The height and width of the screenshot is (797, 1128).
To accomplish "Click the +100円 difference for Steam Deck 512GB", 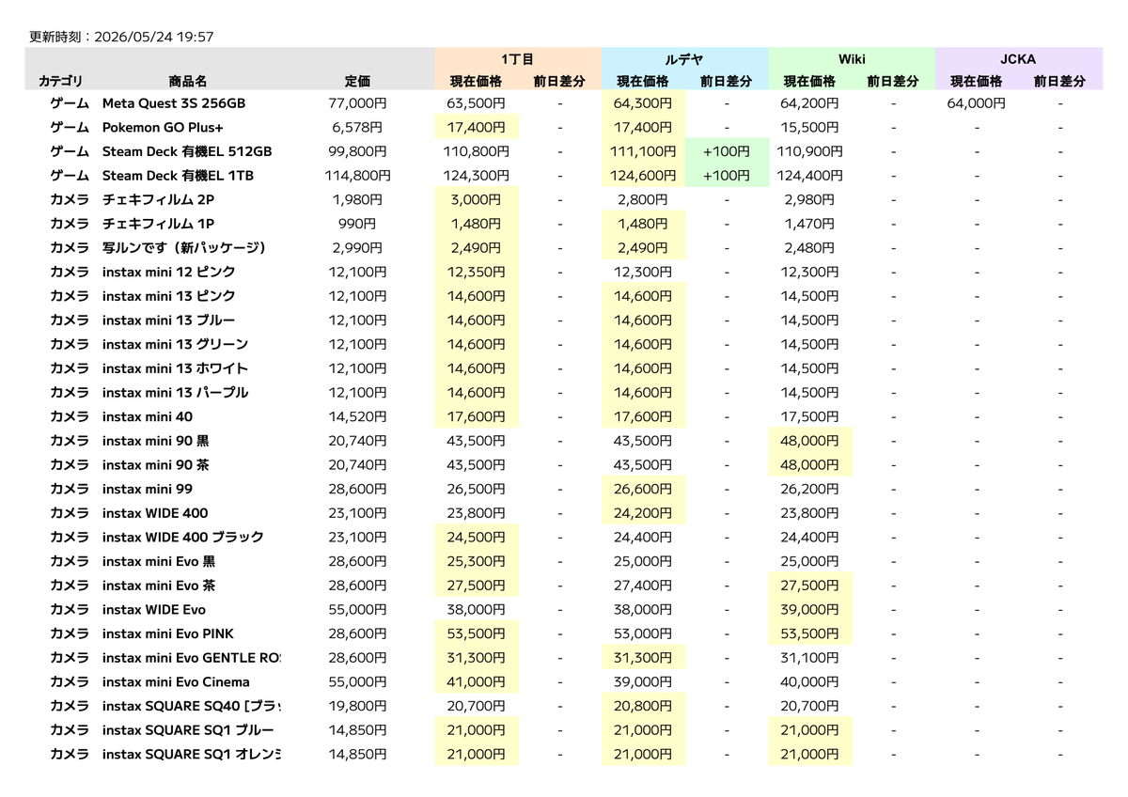I will 727,151.
